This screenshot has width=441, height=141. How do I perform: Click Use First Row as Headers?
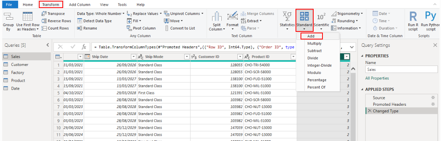point(27,21)
